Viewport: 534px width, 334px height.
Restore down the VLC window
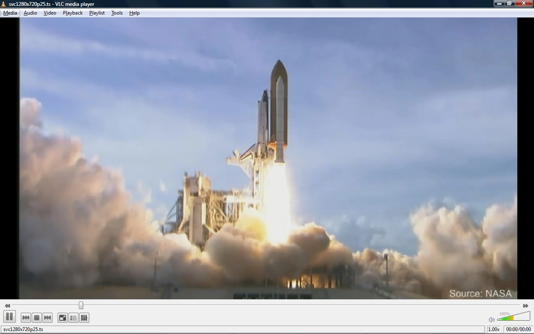(x=509, y=3)
